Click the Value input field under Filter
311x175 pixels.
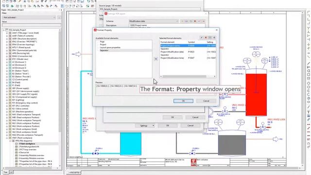pos(31,25)
